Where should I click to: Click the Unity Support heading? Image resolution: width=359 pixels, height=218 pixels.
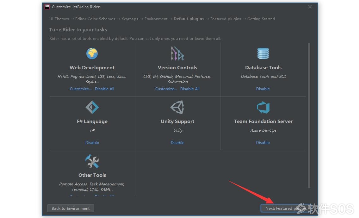point(177,121)
